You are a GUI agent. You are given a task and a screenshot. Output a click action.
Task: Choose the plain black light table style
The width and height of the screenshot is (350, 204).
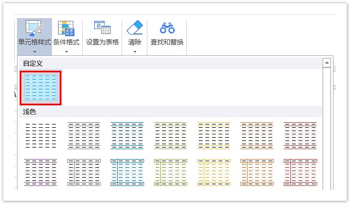[x=41, y=135]
